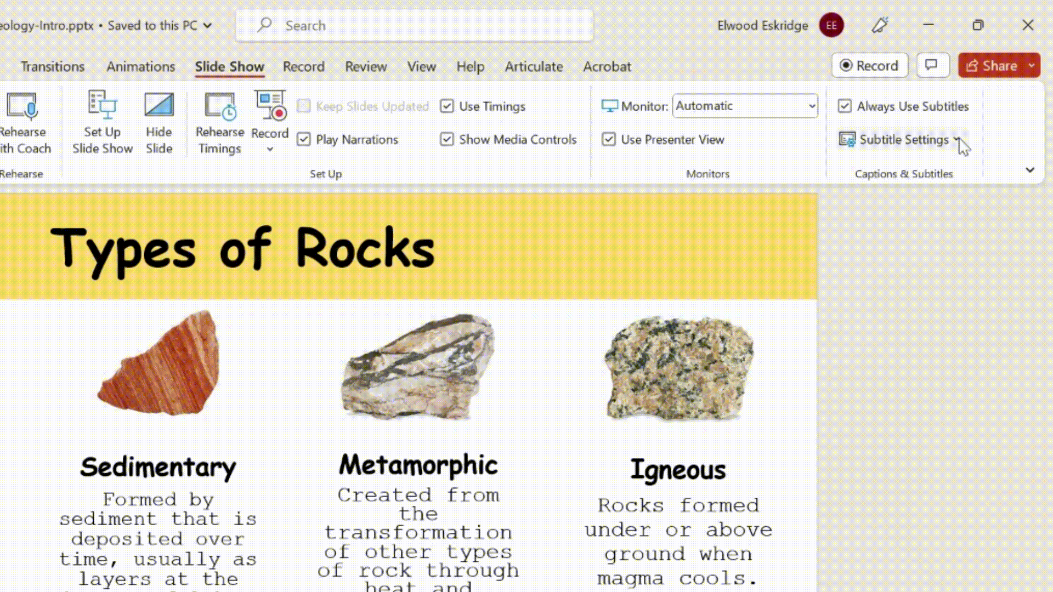
Task: Open the presentation designer sparkle icon
Action: coord(880,25)
